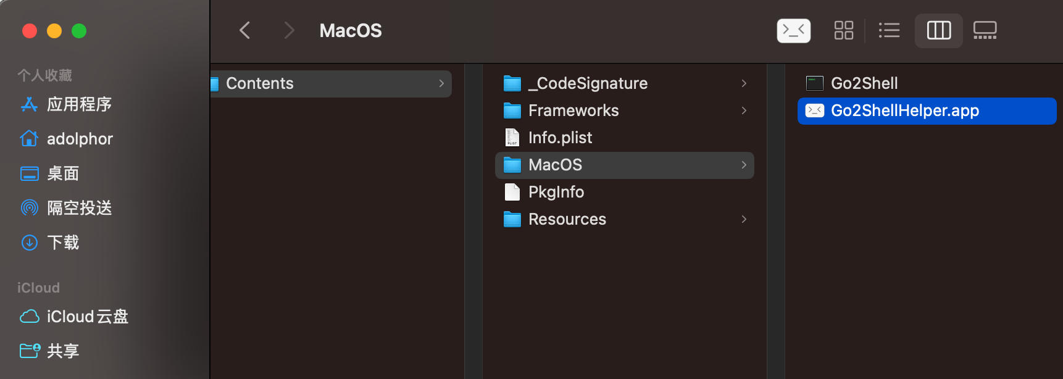Switch to column view
The width and height of the screenshot is (1063, 379).
pos(939,30)
